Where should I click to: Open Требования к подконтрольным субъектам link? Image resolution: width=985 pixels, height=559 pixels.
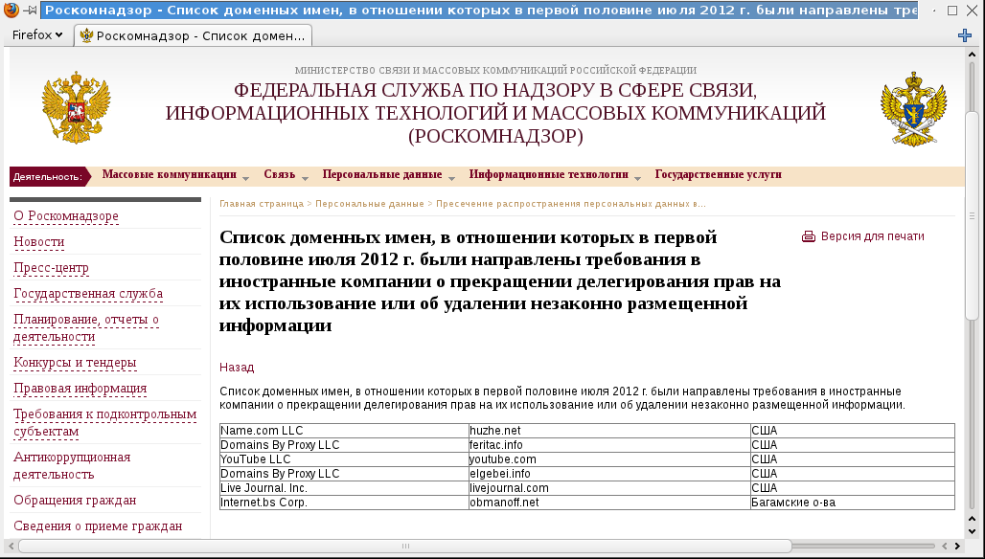[104, 422]
